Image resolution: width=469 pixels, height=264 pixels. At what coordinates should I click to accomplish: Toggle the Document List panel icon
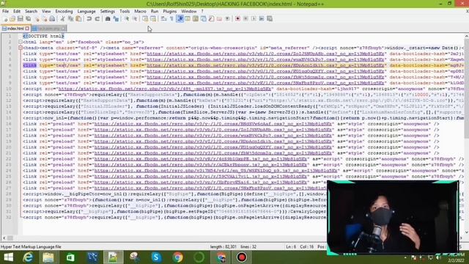point(204,19)
